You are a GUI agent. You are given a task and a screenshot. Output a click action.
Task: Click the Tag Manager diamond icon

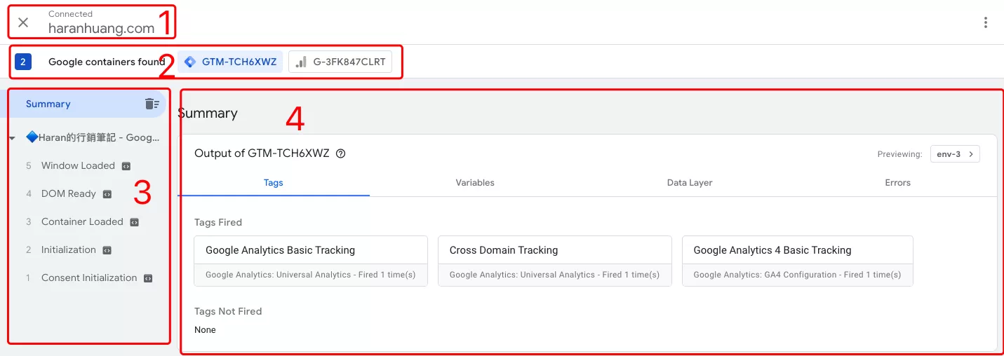pos(190,62)
